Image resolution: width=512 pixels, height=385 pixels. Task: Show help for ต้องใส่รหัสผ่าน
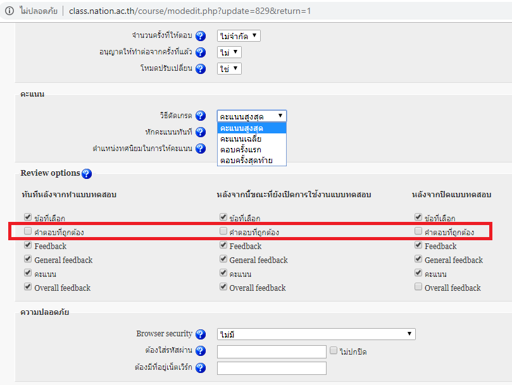[x=201, y=351]
